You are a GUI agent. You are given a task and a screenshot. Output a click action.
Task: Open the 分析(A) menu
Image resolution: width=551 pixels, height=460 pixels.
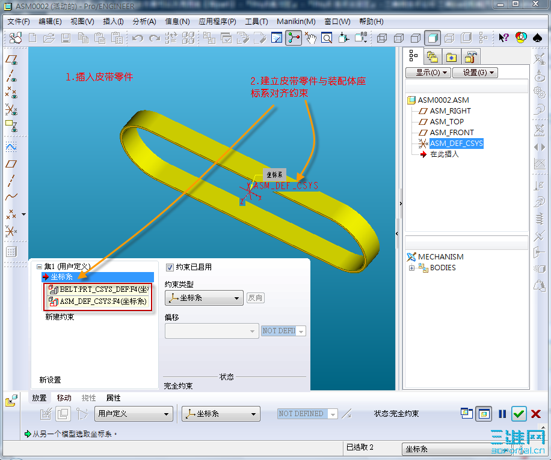pyautogui.click(x=144, y=22)
